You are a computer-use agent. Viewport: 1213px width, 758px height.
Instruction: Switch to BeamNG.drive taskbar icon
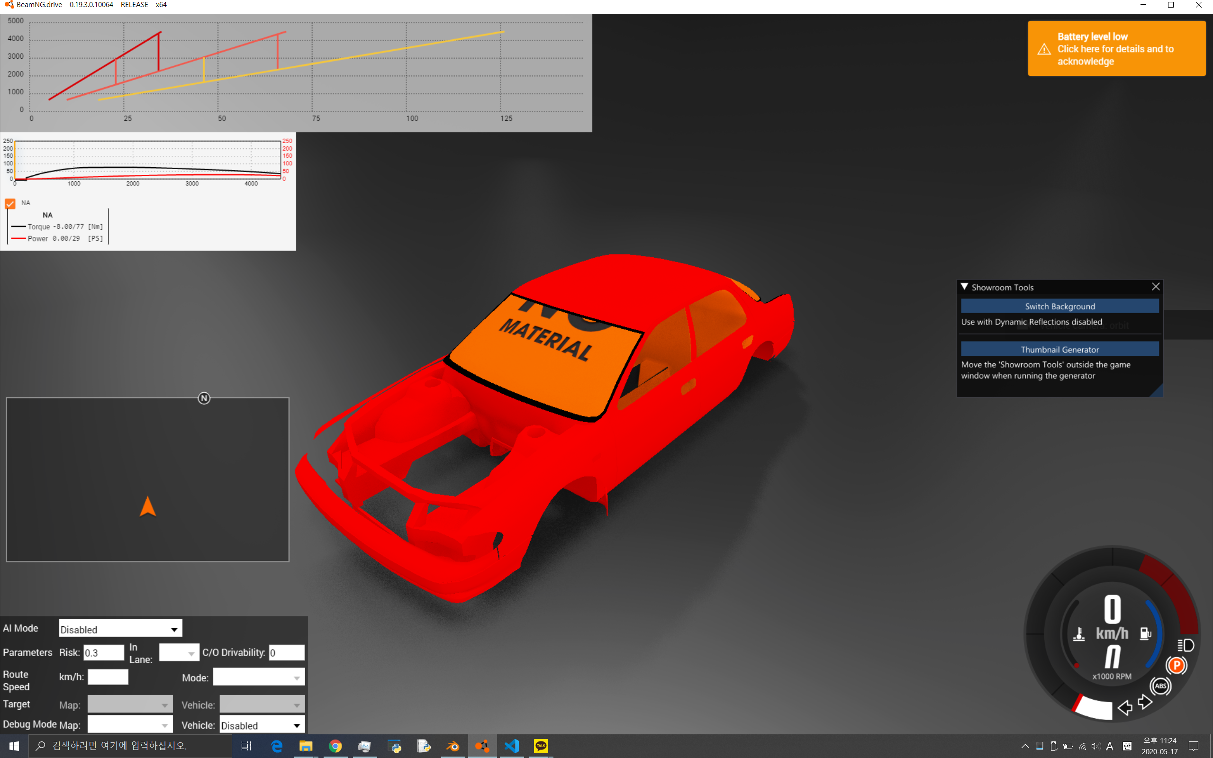point(482,746)
